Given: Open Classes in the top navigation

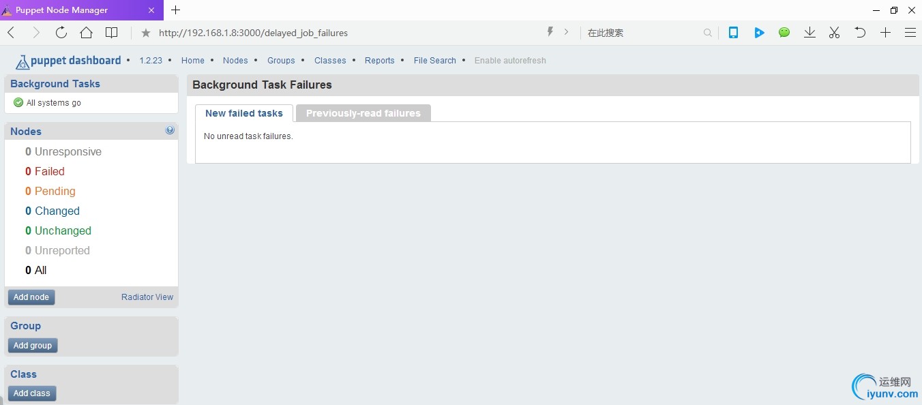Looking at the screenshot, I should 330,61.
